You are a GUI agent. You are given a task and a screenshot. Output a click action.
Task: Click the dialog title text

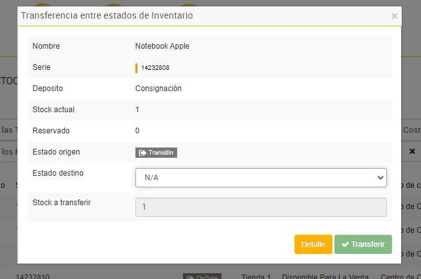tap(107, 15)
